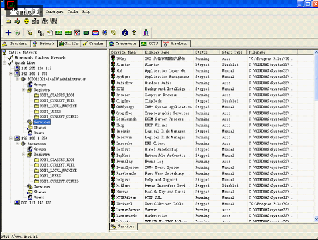Collapse the Registry node under Anonymous

tap(24, 155)
